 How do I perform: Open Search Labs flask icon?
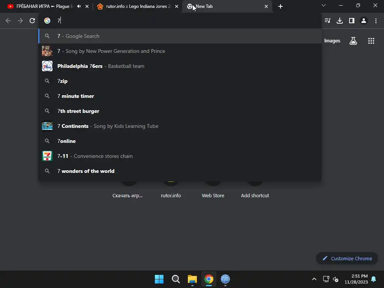pyautogui.click(x=353, y=41)
